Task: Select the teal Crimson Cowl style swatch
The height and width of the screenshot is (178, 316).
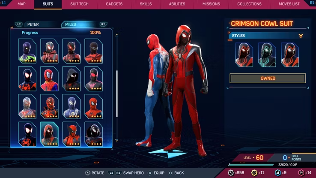Action: [267, 54]
